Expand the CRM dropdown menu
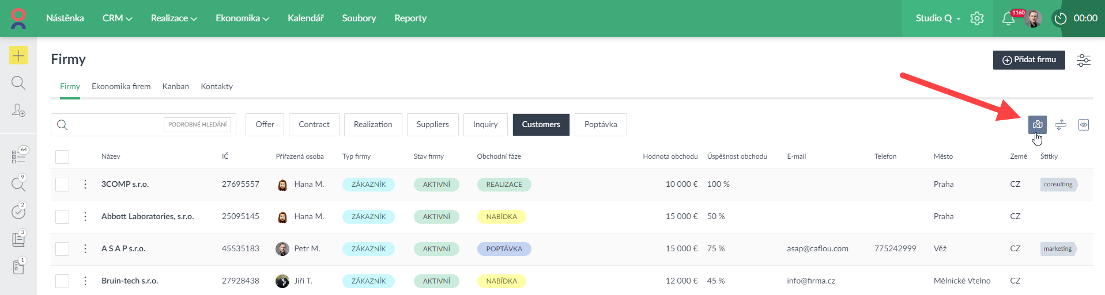 (117, 18)
